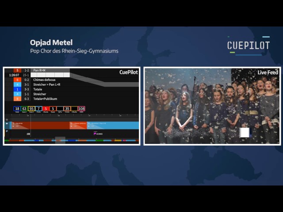Image resolution: width=283 pixels, height=212 pixels.
Task: Click the Pop Chor des Rhein-Sieg-Gymnasiums subtitle
Action: pyautogui.click(x=74, y=51)
